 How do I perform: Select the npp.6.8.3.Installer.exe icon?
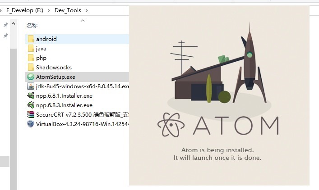point(31,105)
